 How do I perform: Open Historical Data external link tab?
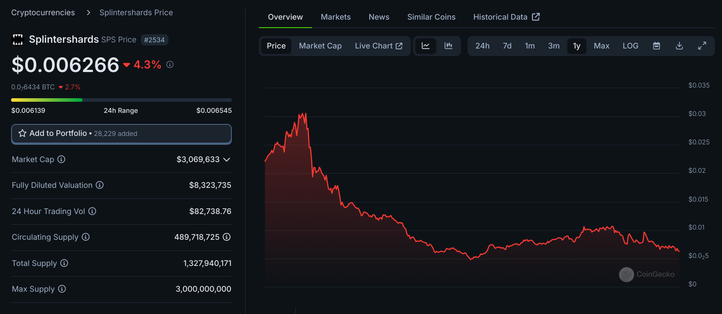click(x=507, y=17)
